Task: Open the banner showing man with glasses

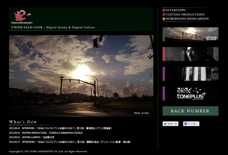Action: (191, 54)
